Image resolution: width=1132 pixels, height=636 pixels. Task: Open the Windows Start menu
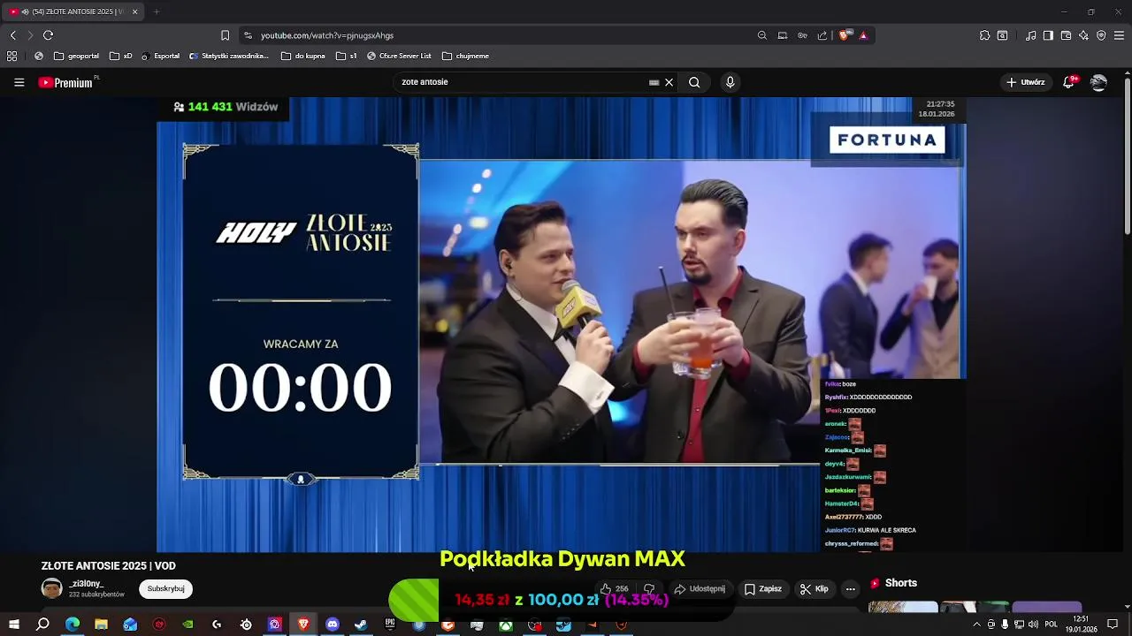click(13, 625)
